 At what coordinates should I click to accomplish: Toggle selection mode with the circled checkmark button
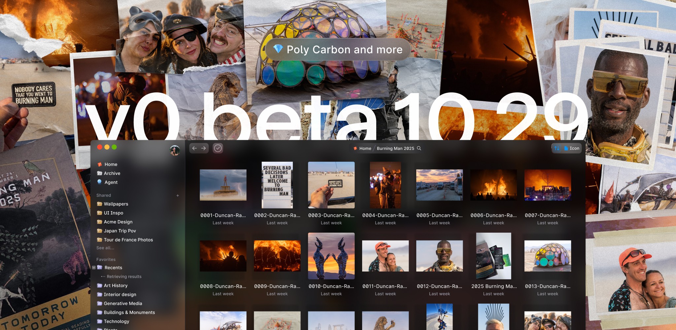pos(218,148)
